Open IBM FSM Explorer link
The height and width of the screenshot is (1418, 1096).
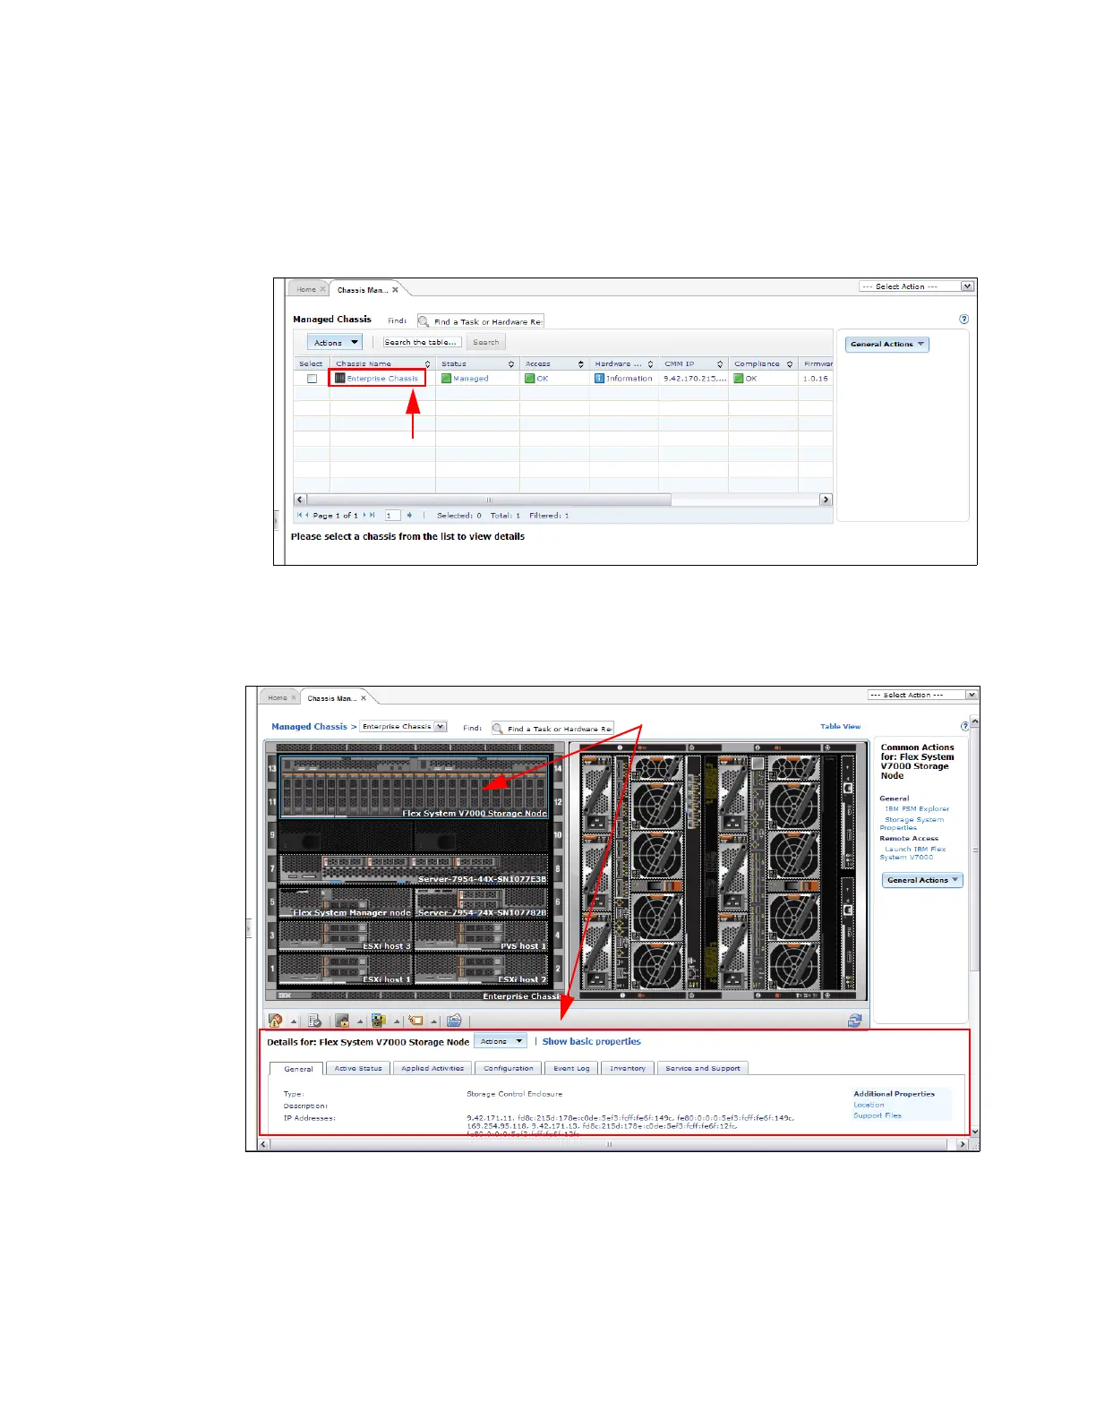pos(917,809)
